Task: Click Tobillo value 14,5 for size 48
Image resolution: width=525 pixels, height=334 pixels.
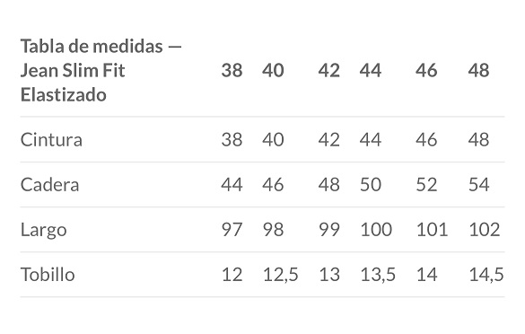Action: pos(486,275)
